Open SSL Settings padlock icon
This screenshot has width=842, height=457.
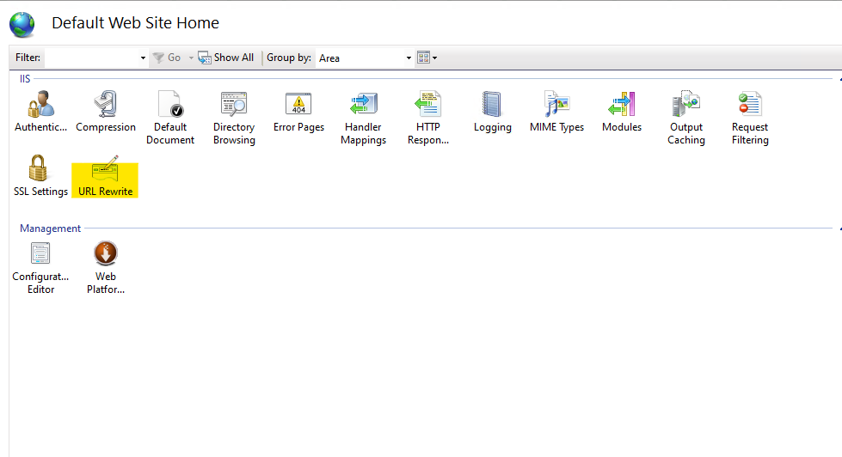click(38, 168)
